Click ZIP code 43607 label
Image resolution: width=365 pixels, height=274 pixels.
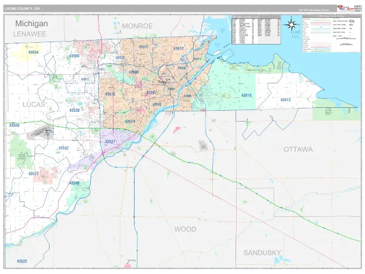151,92
